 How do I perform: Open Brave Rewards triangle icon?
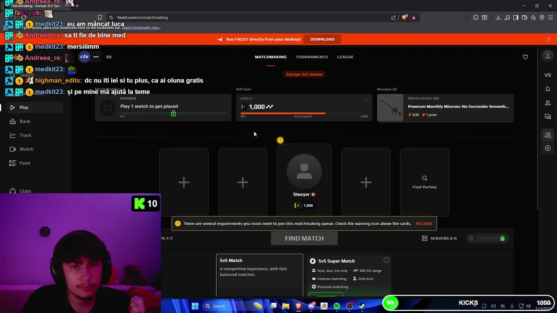point(413,17)
